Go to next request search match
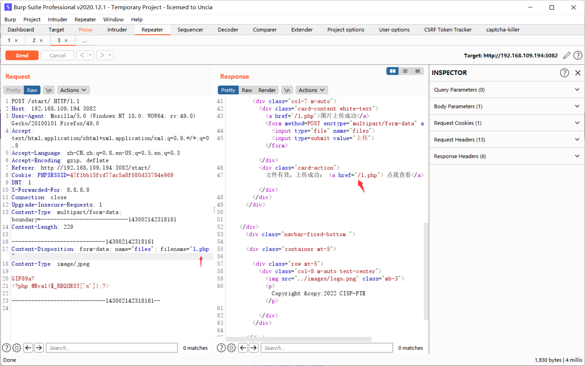Image resolution: width=585 pixels, height=366 pixels. pyautogui.click(x=39, y=348)
